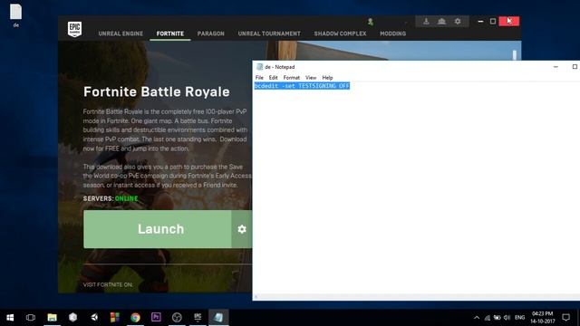Open the colorful tiles app on taskbar
The height and width of the screenshot is (326, 580).
(115, 318)
